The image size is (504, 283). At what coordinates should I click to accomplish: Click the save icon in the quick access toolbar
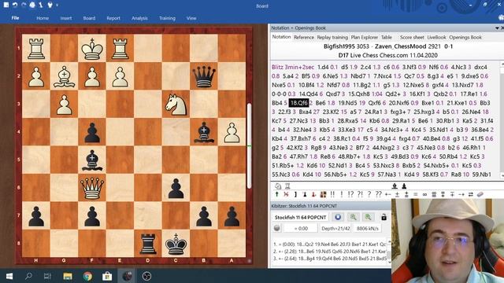pyautogui.click(x=6, y=5)
